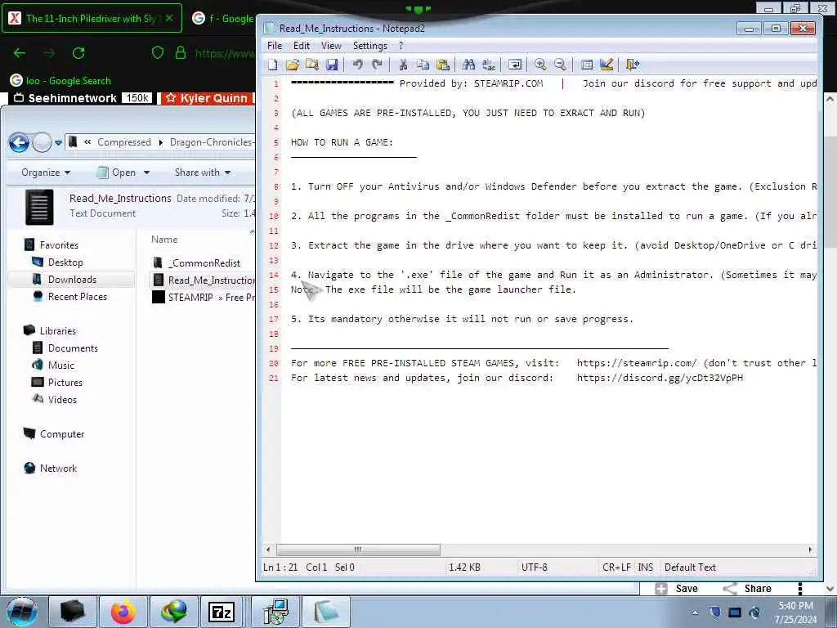Click the horizontal scrollbar thumb in Notepad2
The height and width of the screenshot is (628, 837).
coord(358,549)
